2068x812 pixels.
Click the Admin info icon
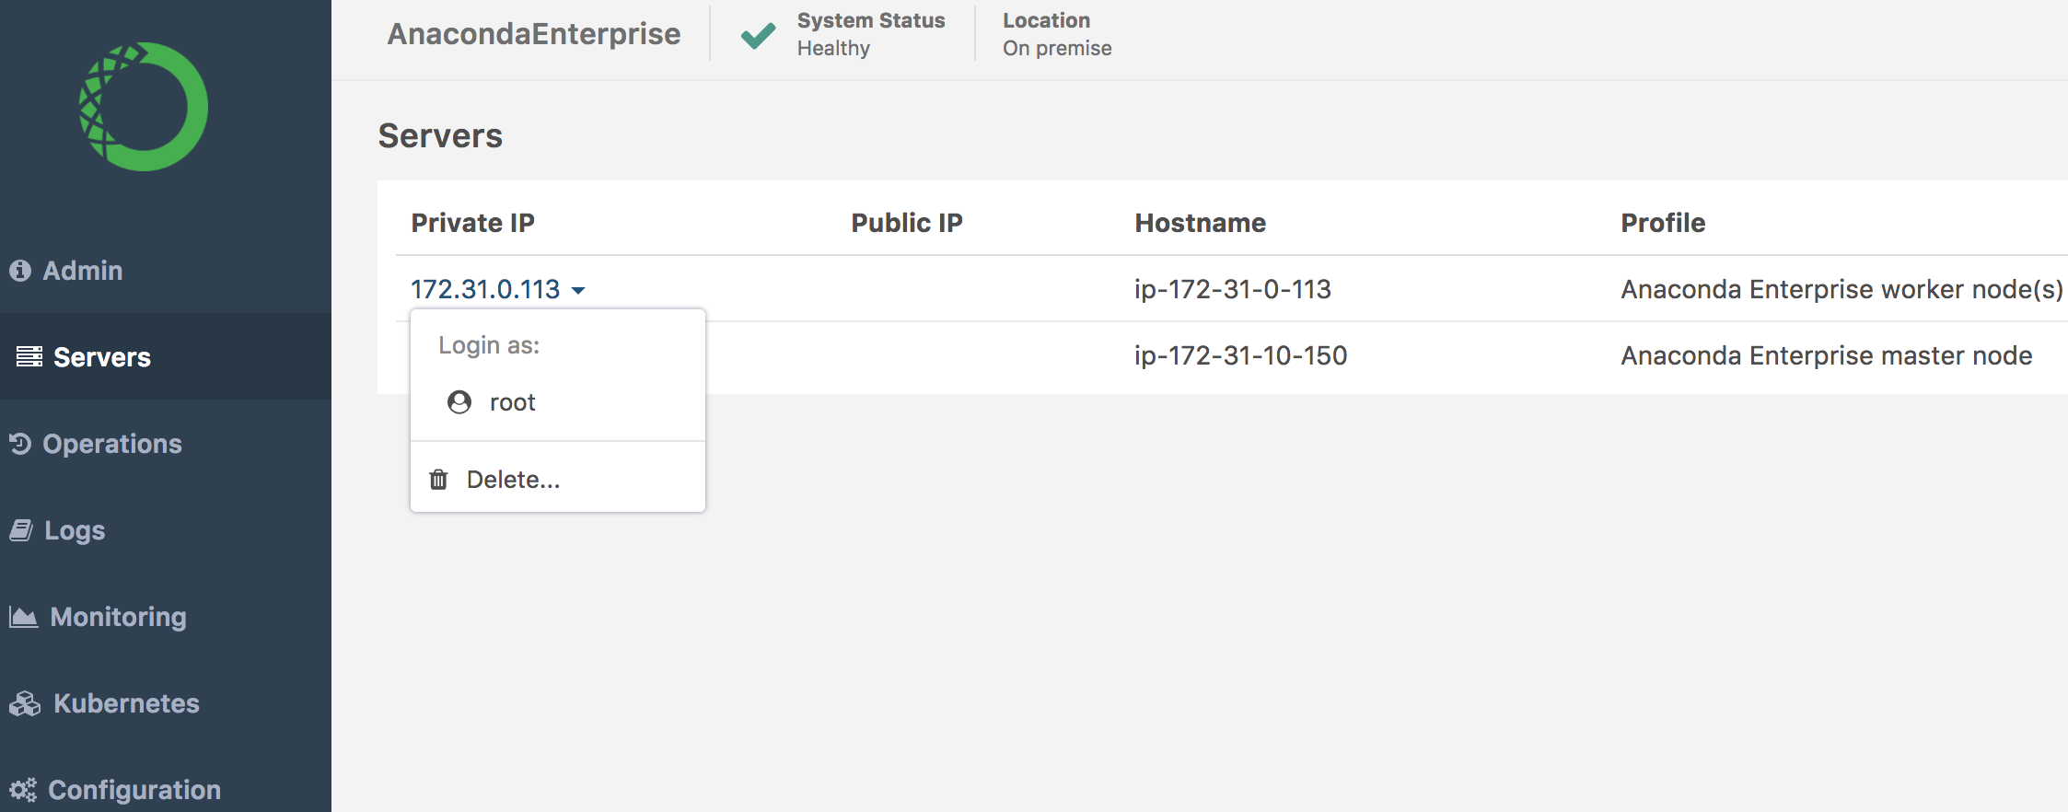(x=20, y=271)
